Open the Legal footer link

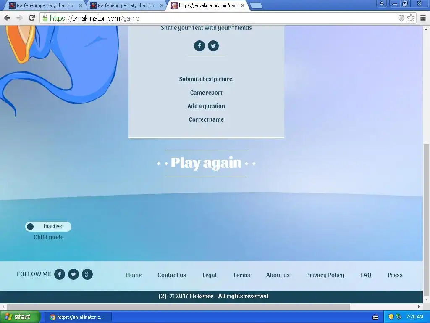point(210,275)
